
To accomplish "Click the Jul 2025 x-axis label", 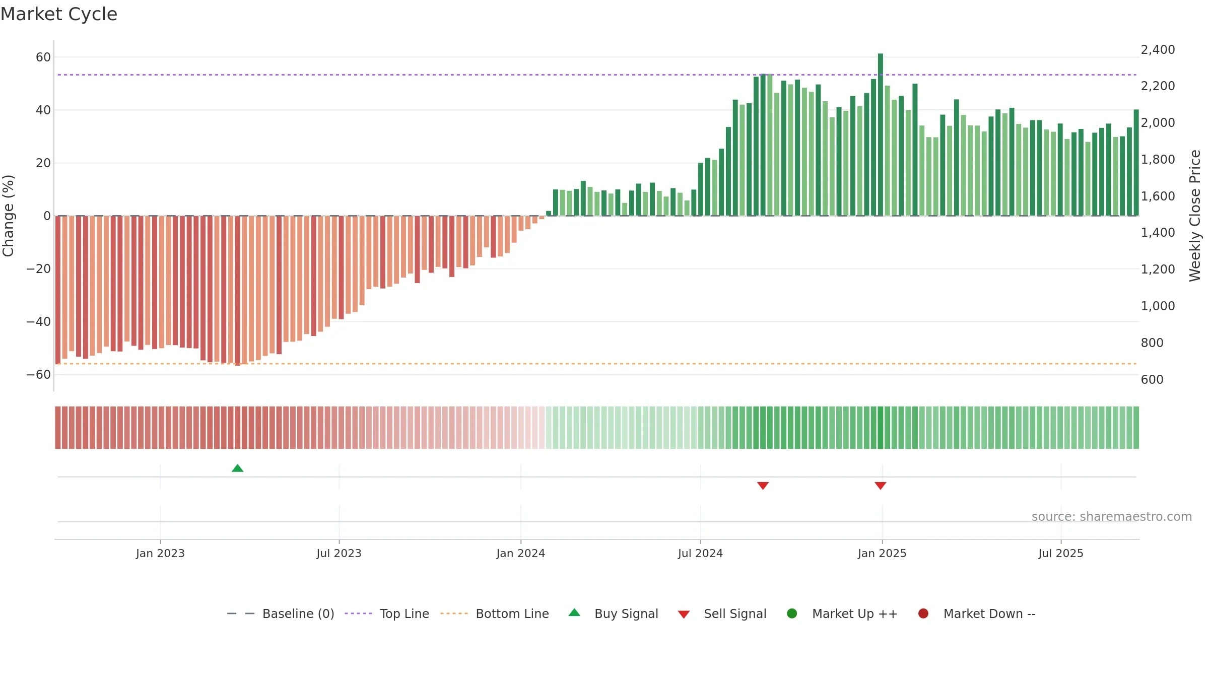I will pos(1061,554).
